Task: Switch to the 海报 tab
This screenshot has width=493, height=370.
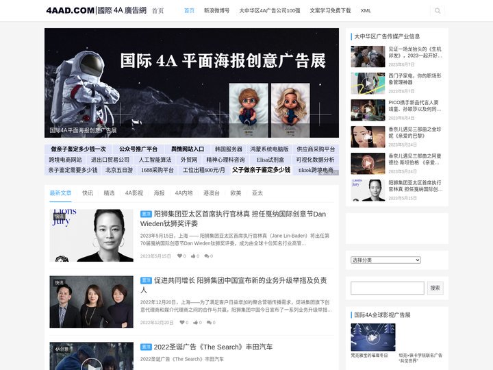Action: [159, 193]
